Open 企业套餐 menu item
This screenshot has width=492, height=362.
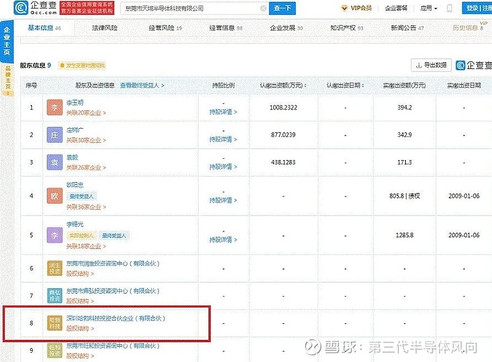pos(396,8)
